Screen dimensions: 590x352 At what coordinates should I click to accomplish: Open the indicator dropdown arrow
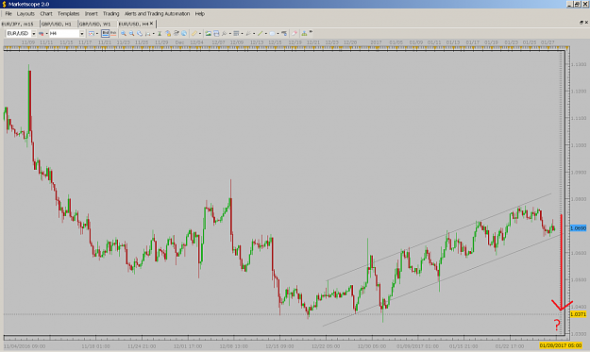[x=230, y=33]
